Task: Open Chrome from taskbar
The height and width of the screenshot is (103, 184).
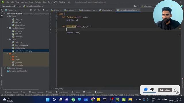Action: [92, 100]
